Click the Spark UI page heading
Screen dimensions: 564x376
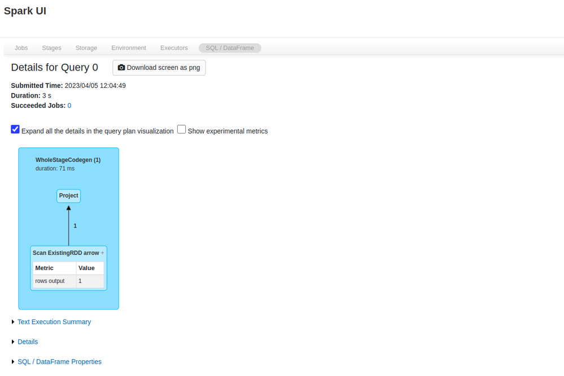(25, 11)
